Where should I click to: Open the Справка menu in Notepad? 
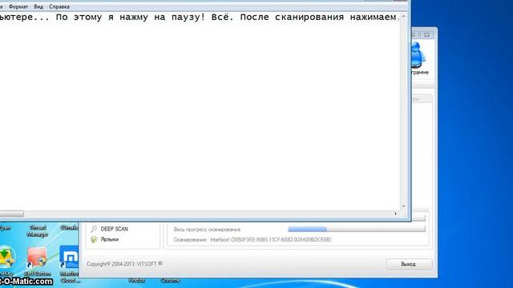pyautogui.click(x=59, y=6)
